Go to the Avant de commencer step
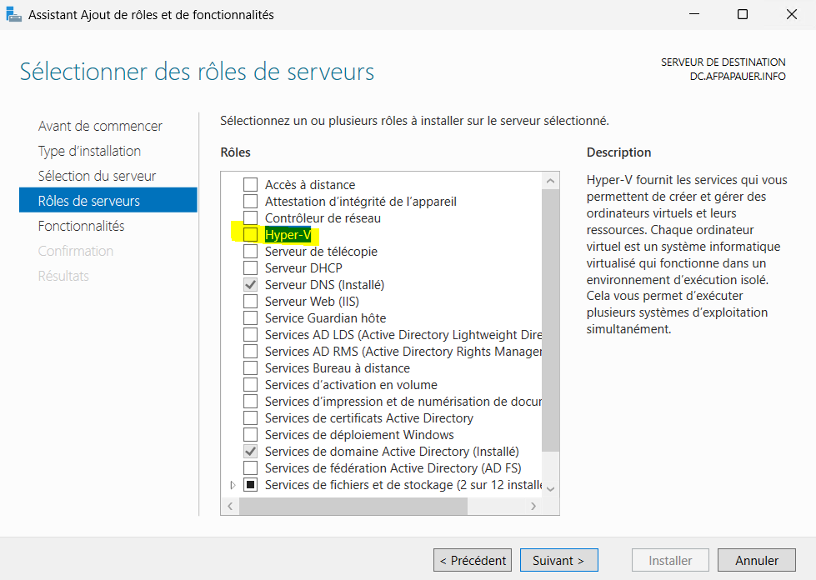 point(100,126)
